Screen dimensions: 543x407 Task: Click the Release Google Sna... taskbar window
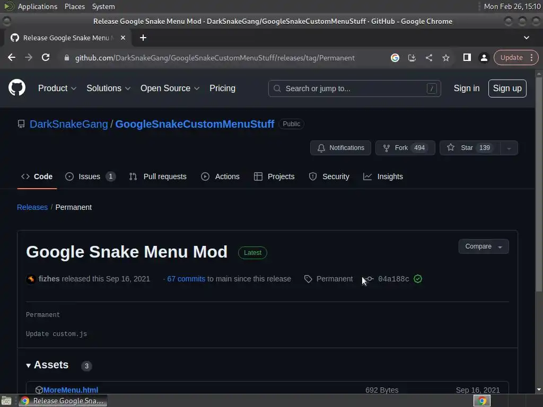(x=63, y=401)
